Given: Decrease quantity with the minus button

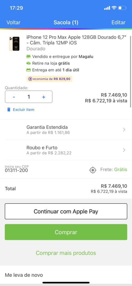Looking at the screenshot, I should coord(14,97).
